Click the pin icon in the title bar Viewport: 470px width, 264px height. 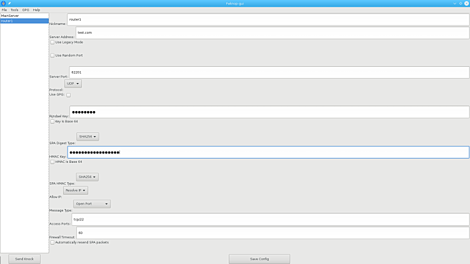pos(9,3)
